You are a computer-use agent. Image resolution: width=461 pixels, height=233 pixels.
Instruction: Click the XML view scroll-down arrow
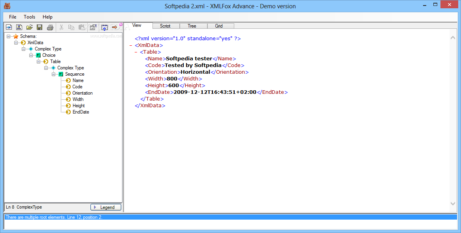click(453, 203)
